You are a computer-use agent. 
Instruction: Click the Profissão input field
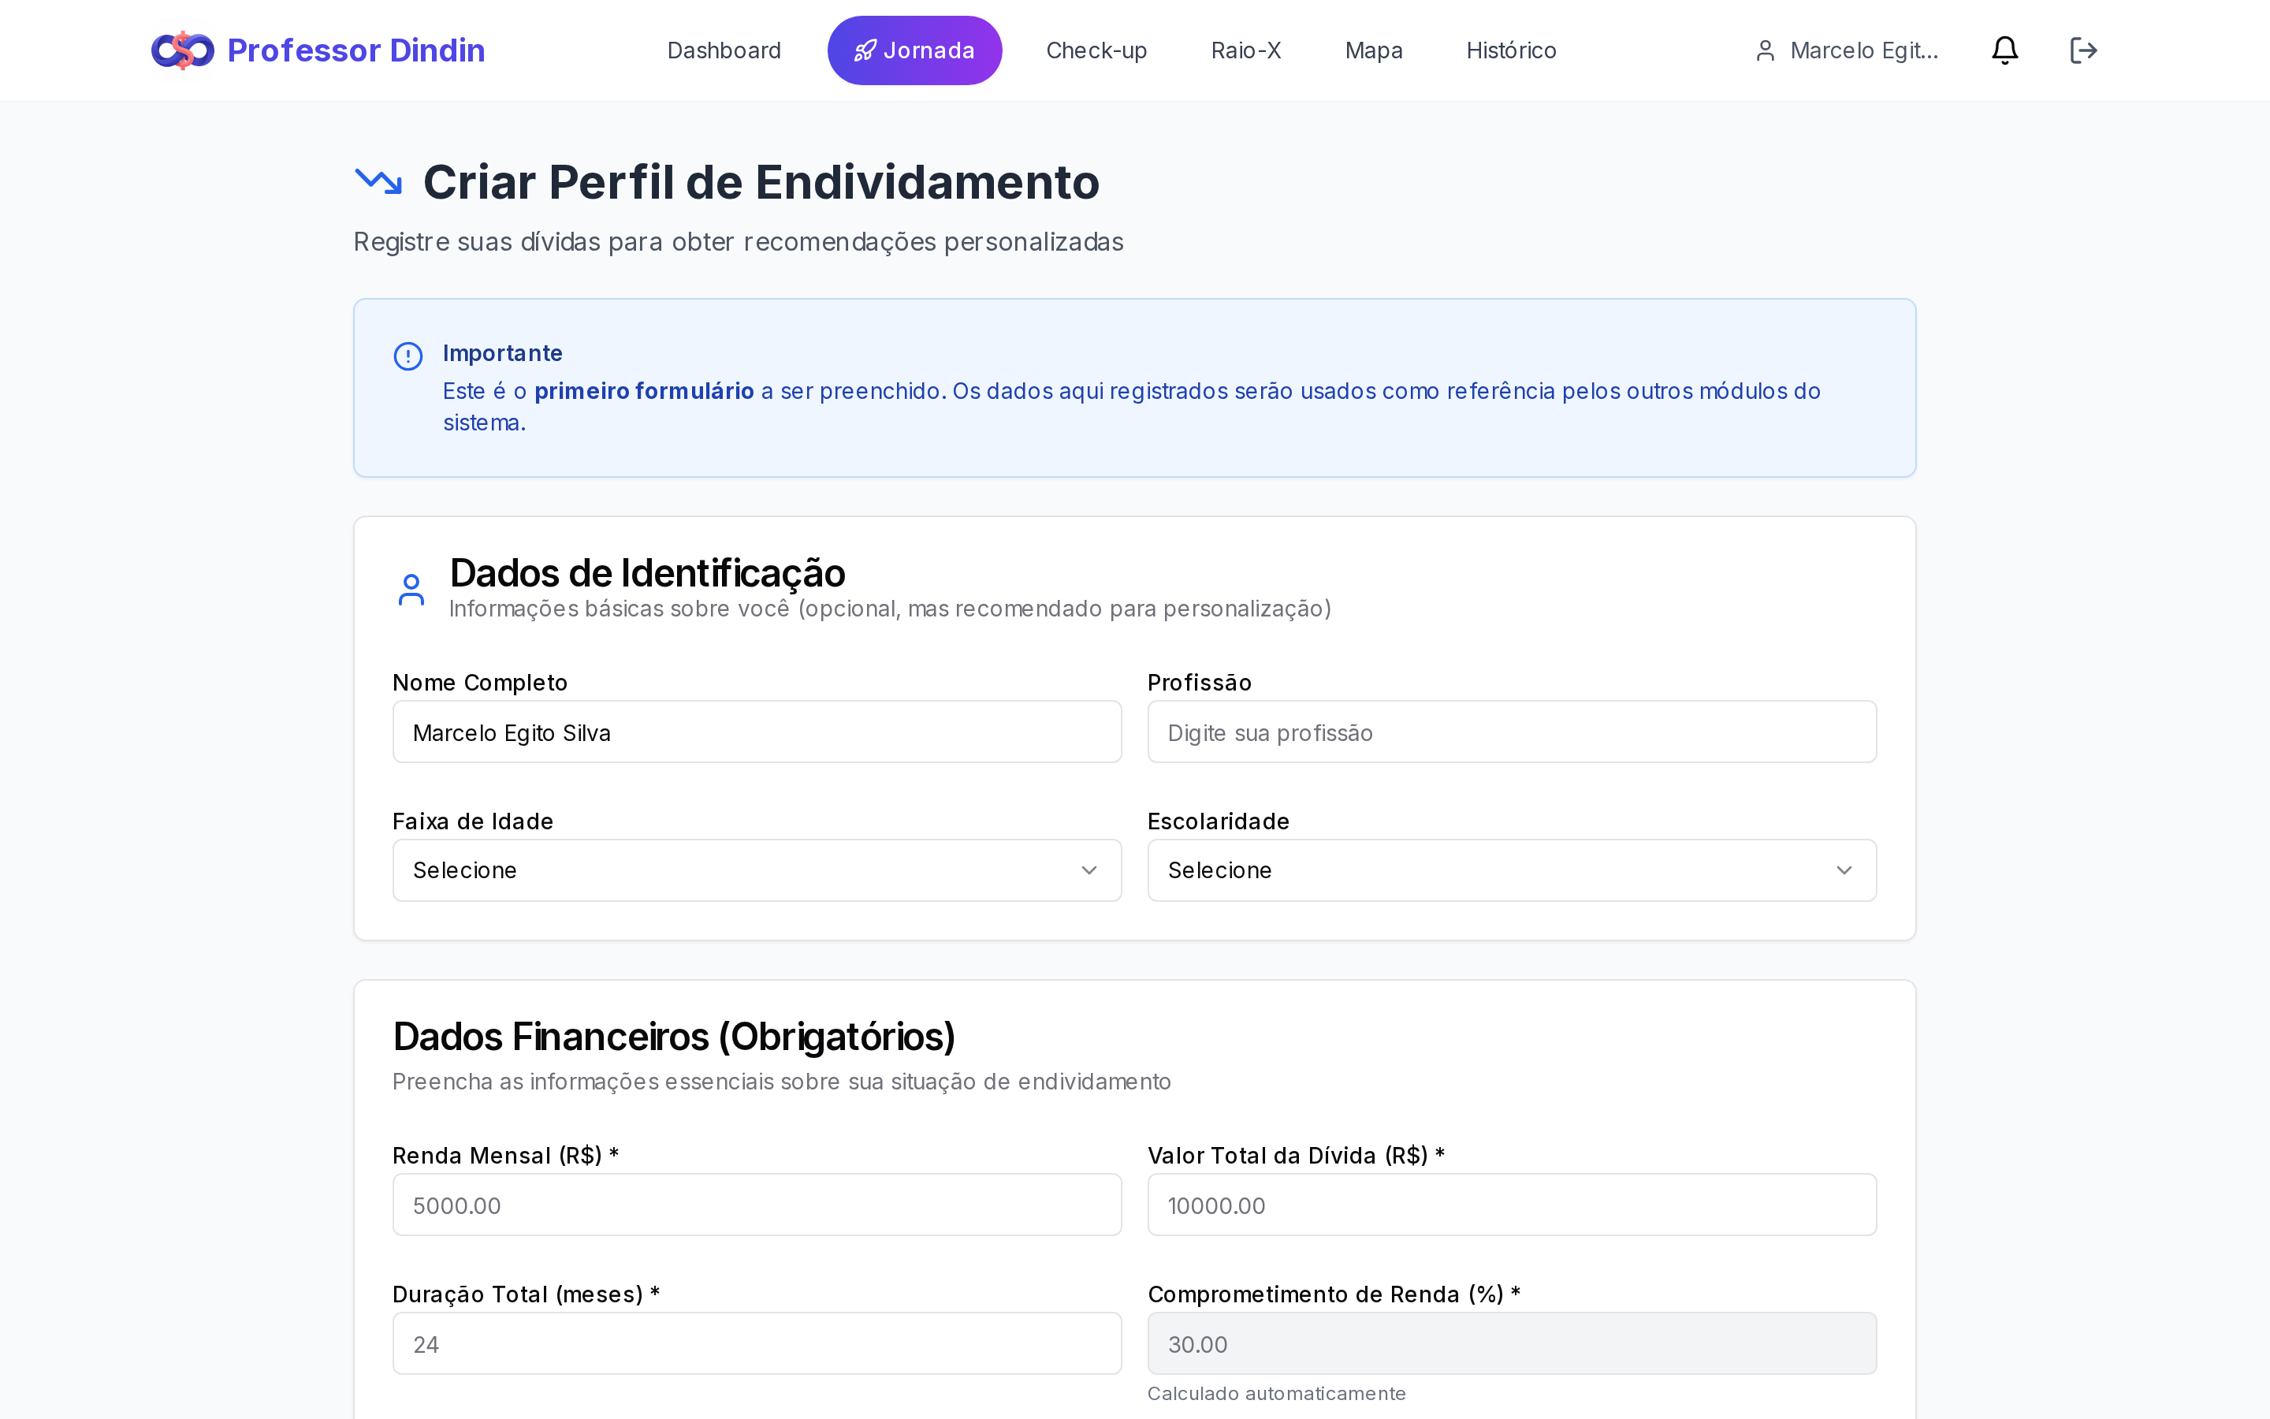pos(1512,732)
